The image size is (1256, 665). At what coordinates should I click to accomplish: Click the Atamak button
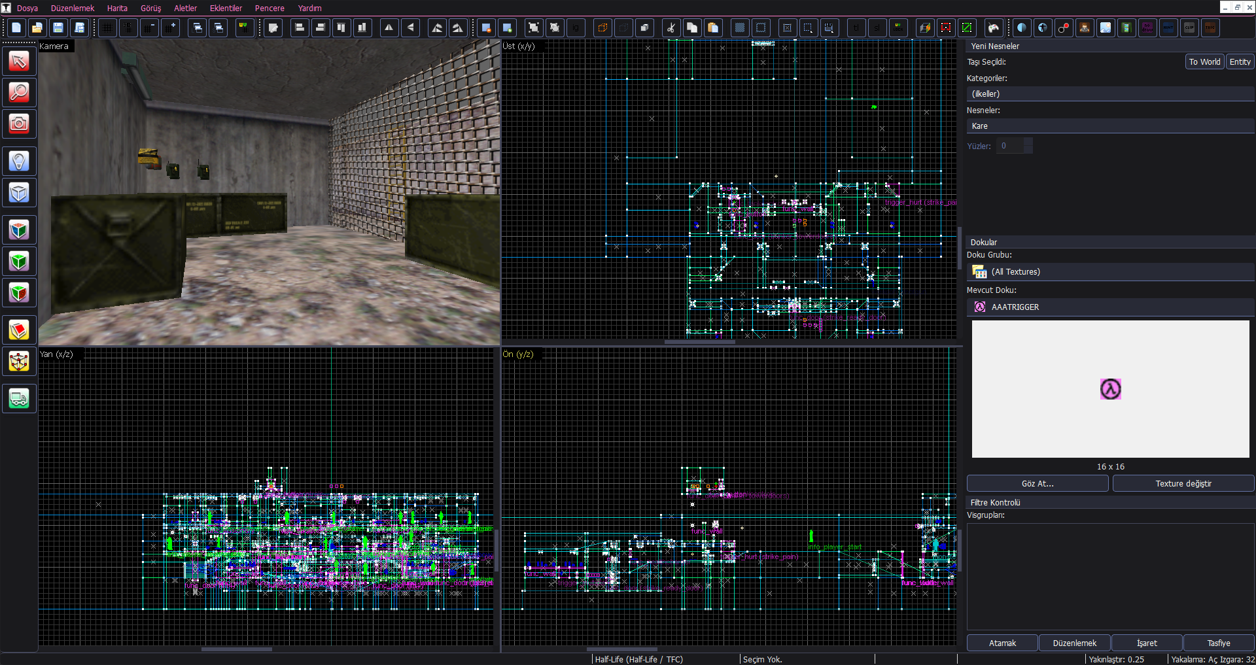(x=1002, y=643)
